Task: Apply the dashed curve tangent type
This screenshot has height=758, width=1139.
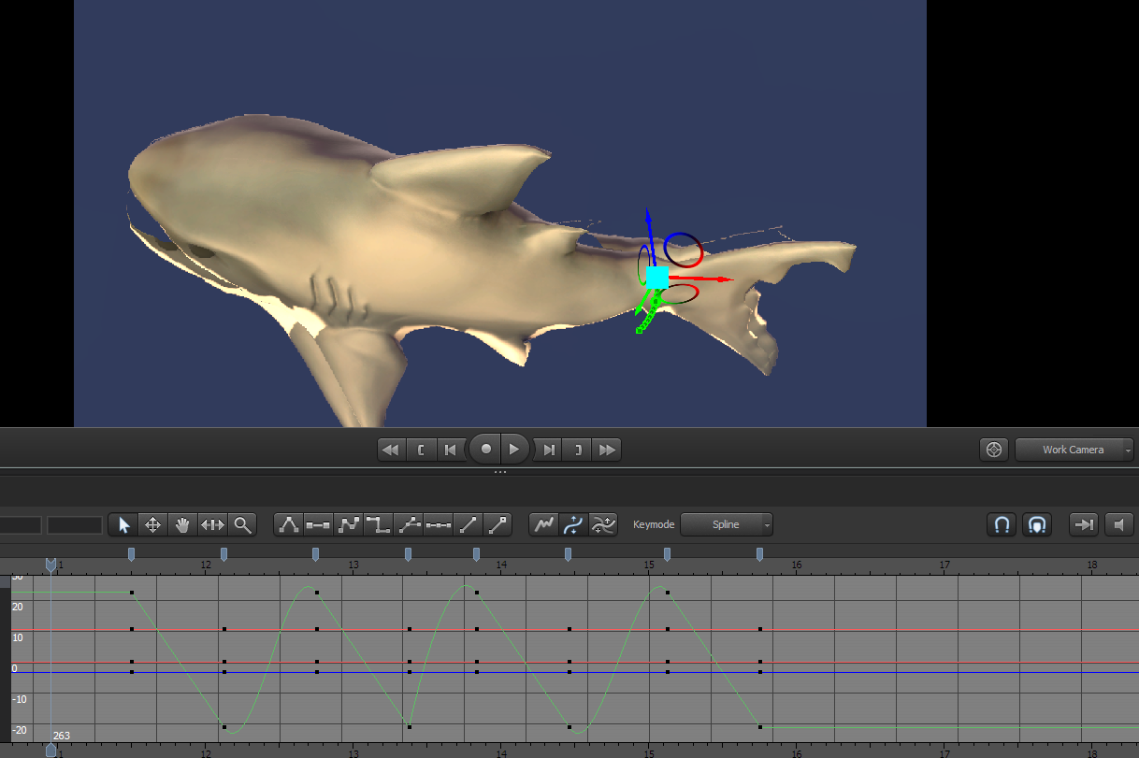Action: [x=409, y=524]
